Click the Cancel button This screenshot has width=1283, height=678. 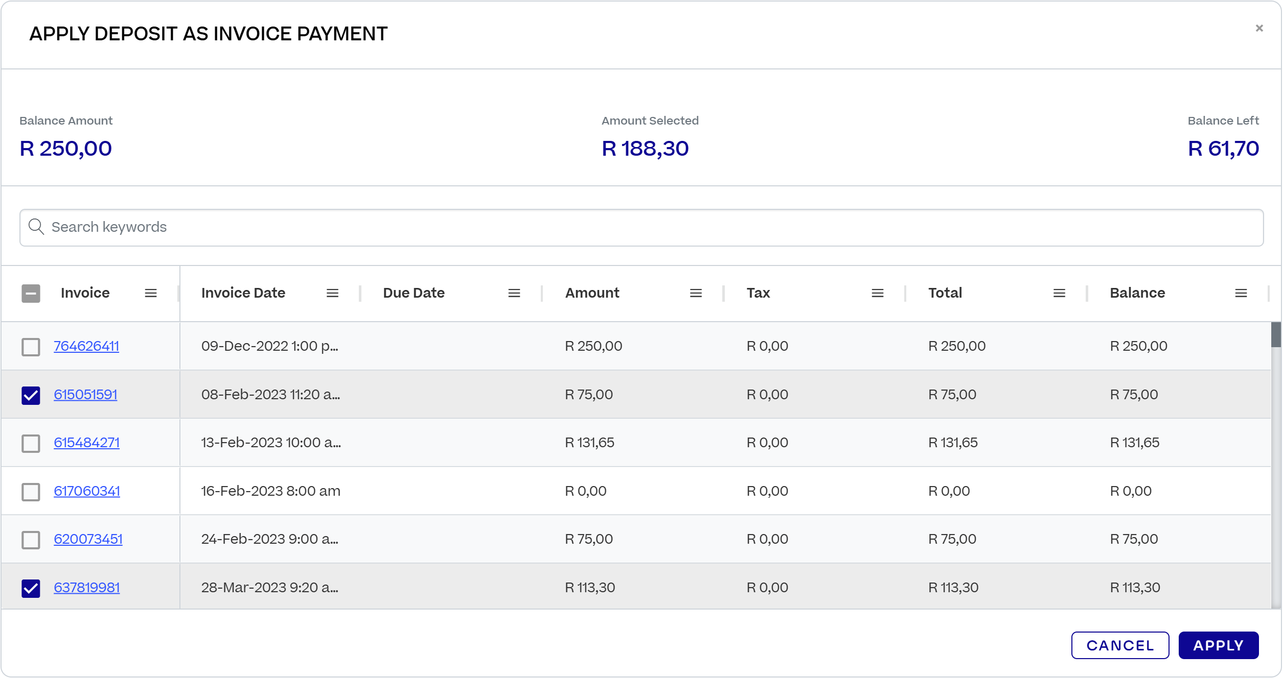pos(1120,645)
